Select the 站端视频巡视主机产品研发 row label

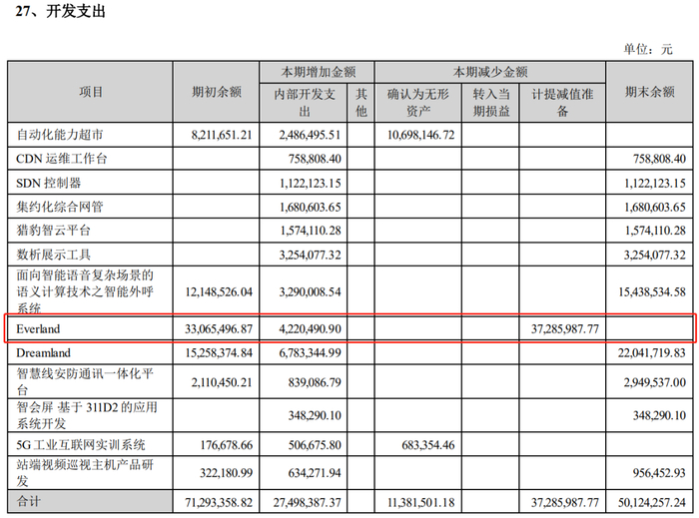click(x=85, y=472)
